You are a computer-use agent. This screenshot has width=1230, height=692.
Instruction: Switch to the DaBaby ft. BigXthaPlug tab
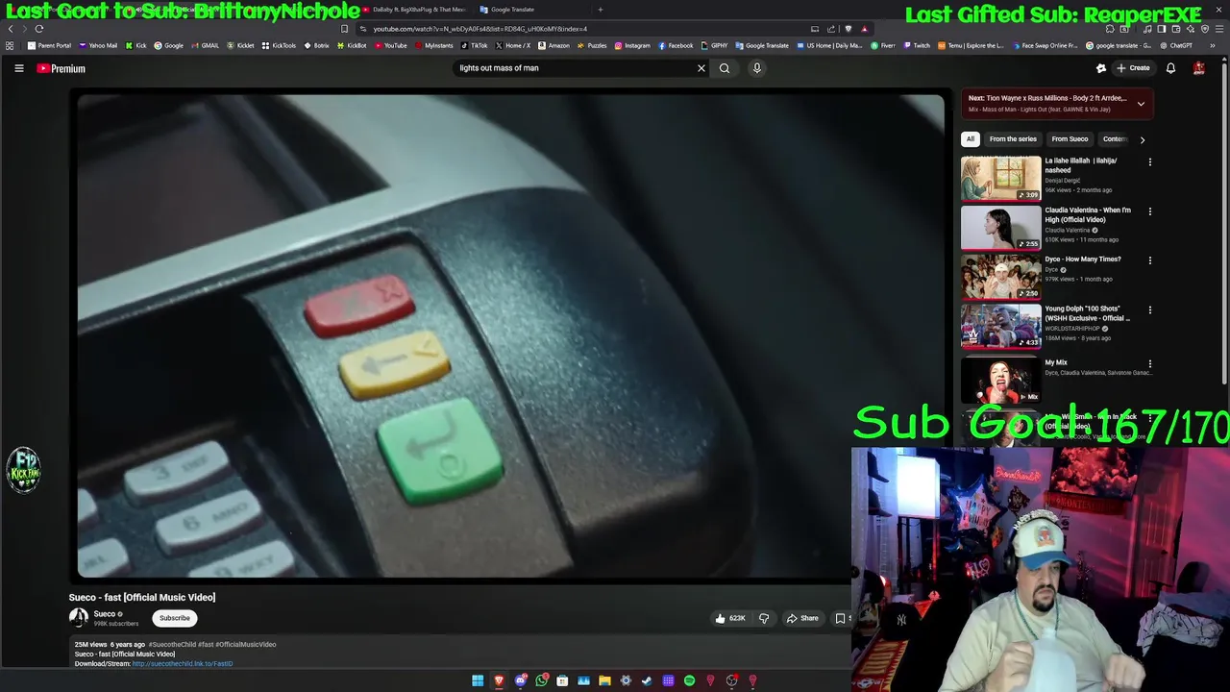click(413, 10)
